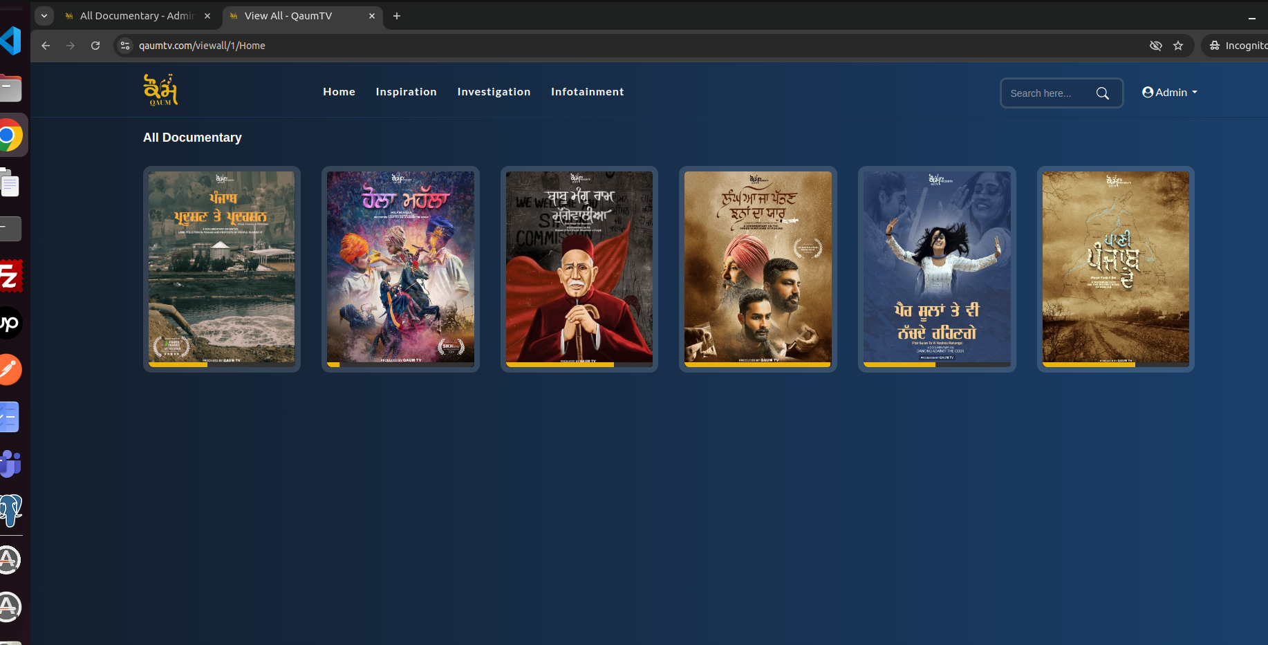
Task: Open the Infotainment menu item
Action: point(587,92)
